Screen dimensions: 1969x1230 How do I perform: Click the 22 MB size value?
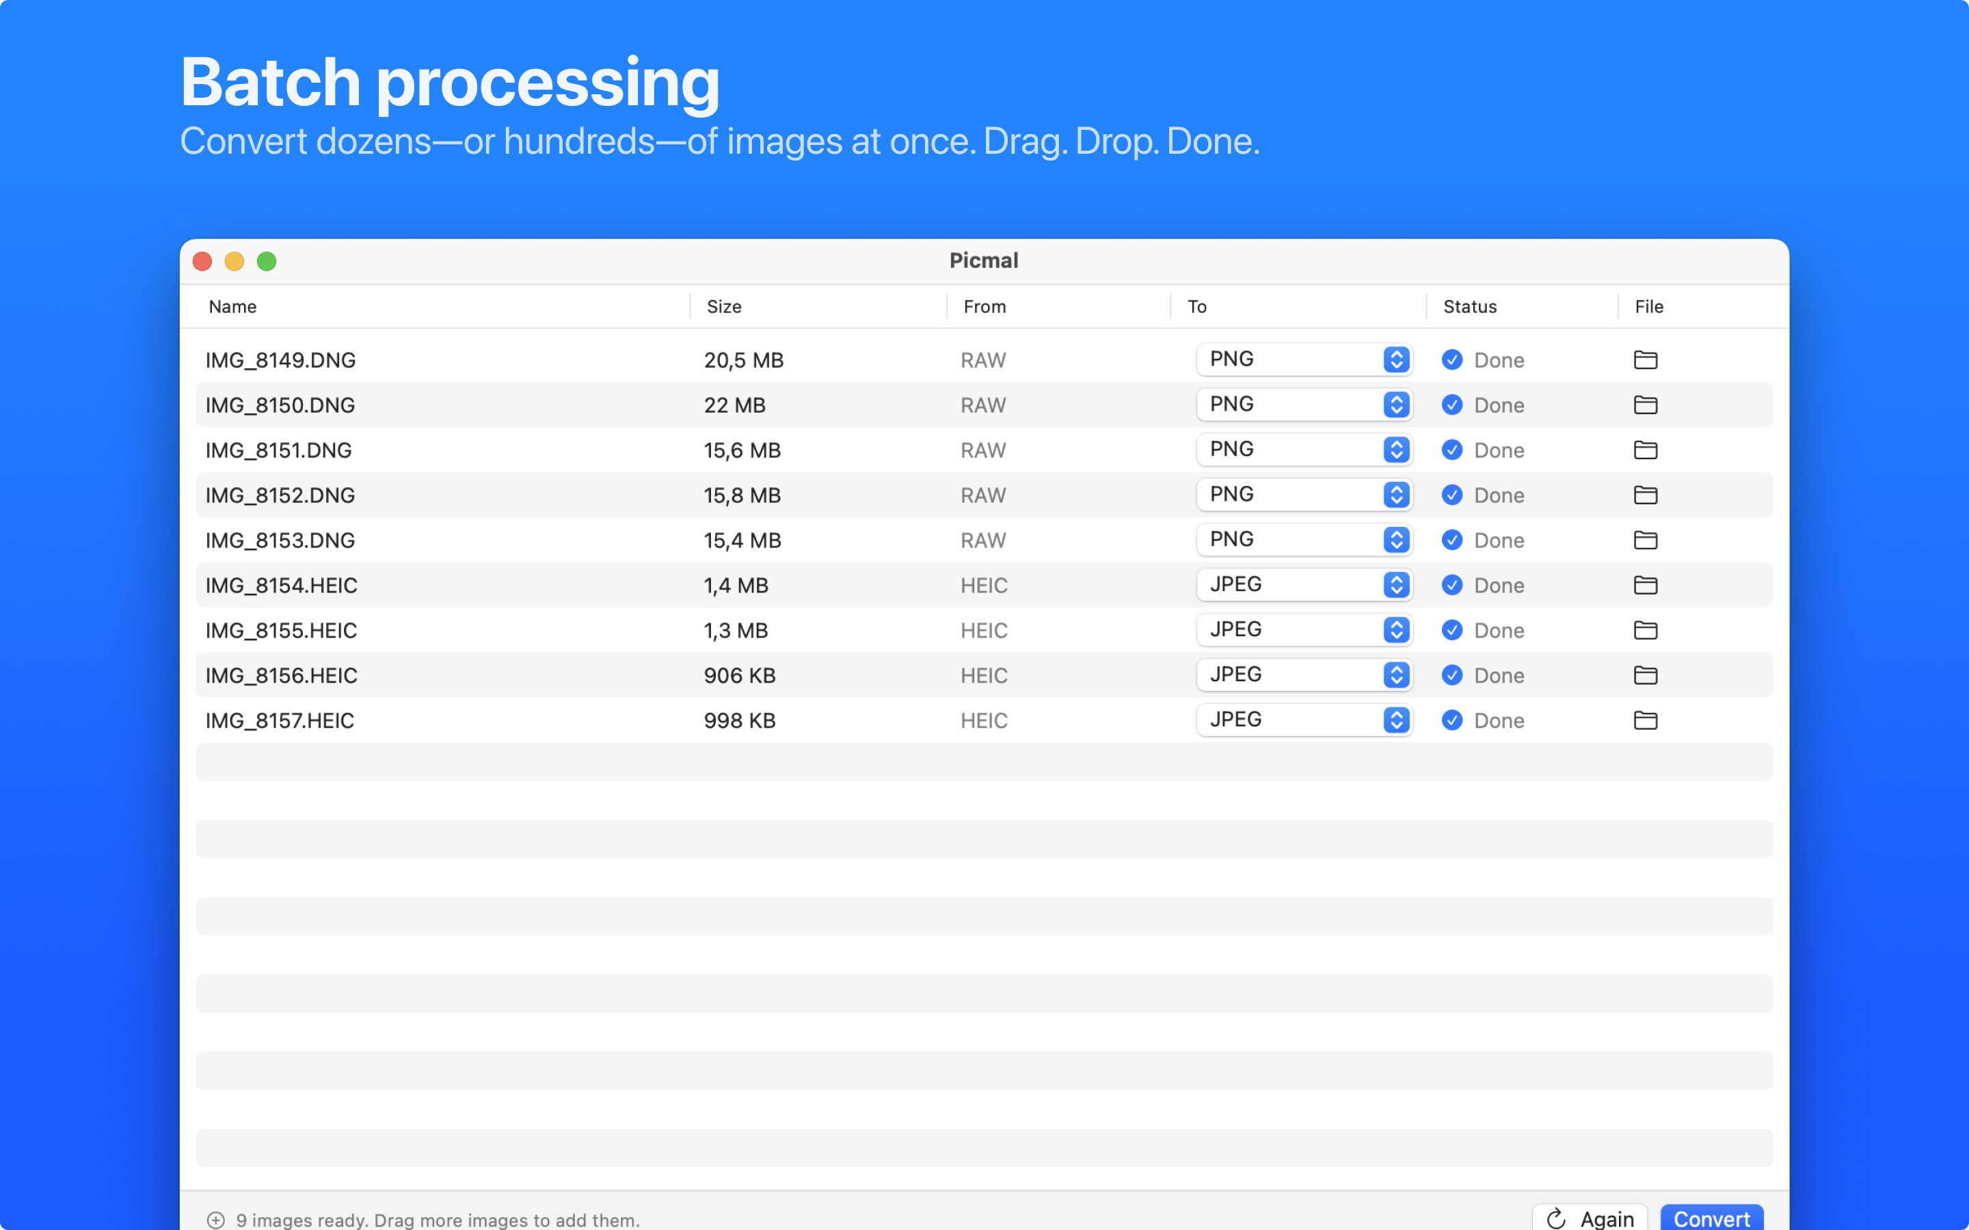coord(735,405)
